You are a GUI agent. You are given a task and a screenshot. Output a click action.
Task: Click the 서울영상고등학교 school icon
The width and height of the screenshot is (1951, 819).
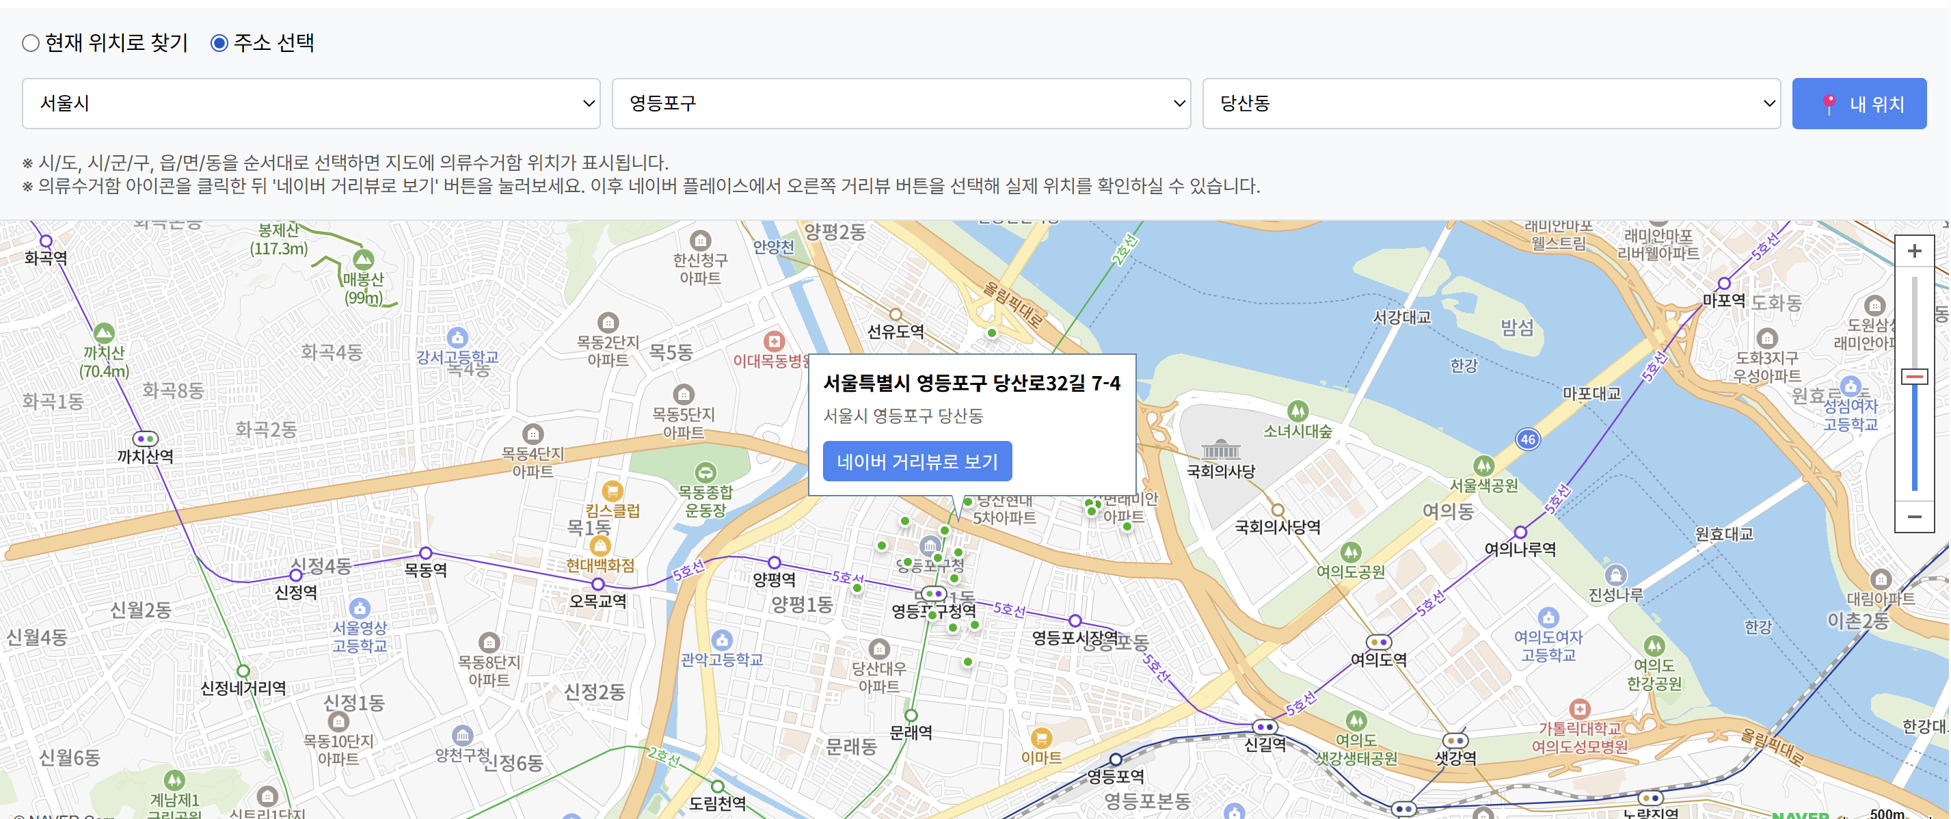[x=359, y=608]
